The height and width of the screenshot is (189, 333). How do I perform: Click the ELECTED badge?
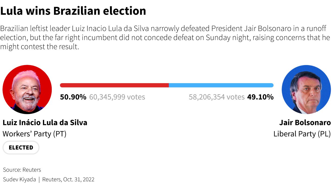tap(21, 147)
